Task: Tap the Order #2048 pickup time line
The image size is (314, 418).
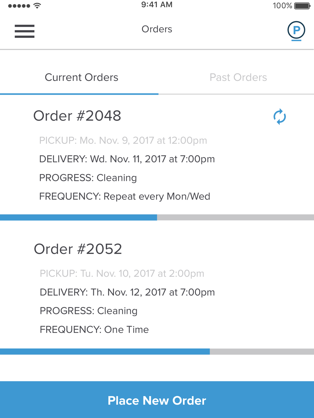Action: pos(123,140)
